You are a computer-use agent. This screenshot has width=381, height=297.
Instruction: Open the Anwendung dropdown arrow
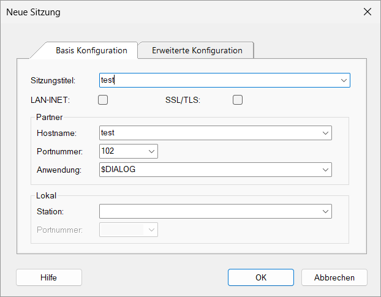[325, 170]
